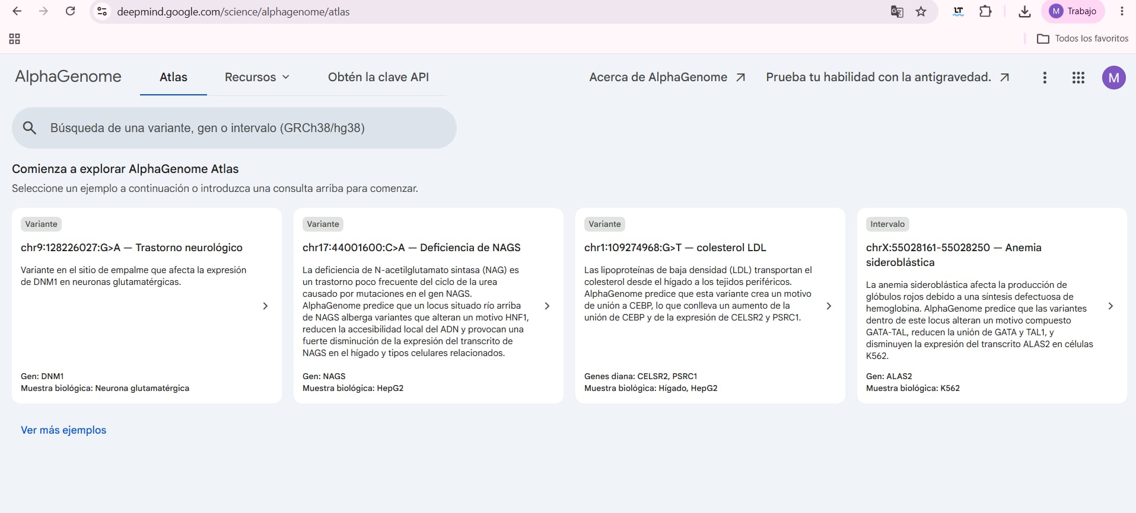Click the browser forward arrow
Viewport: 1136px width, 513px height.
click(x=43, y=11)
